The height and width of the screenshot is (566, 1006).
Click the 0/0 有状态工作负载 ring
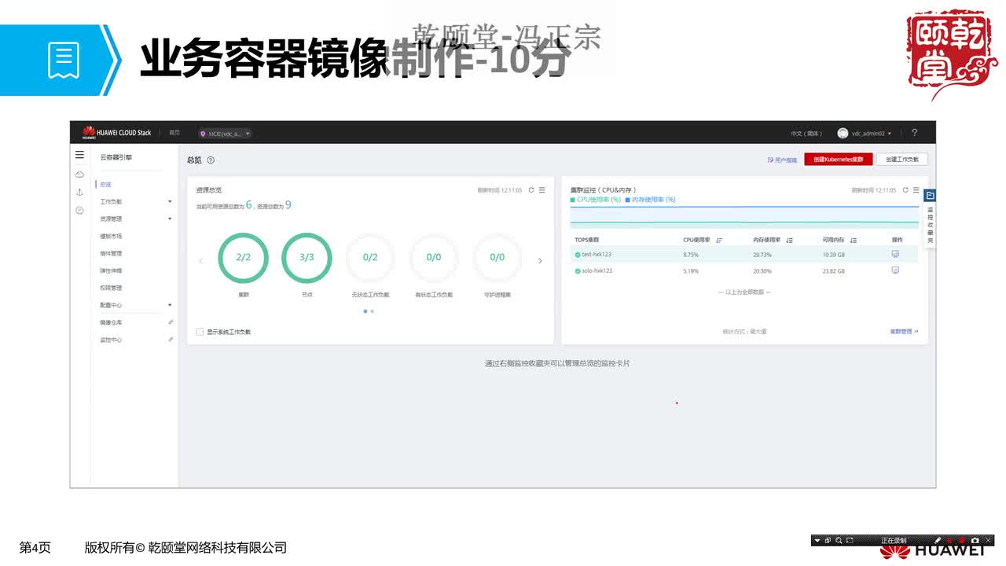coord(434,258)
